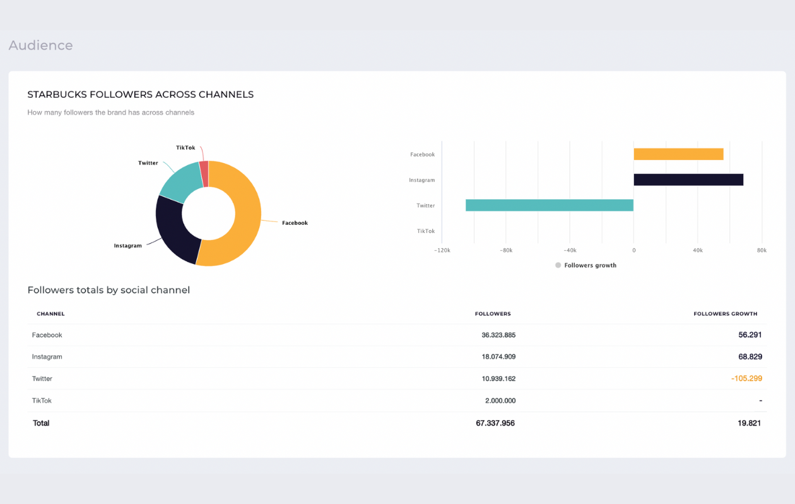Click the total followers value 67.337.956
Screen dimensions: 795x504
pyautogui.click(x=495, y=423)
